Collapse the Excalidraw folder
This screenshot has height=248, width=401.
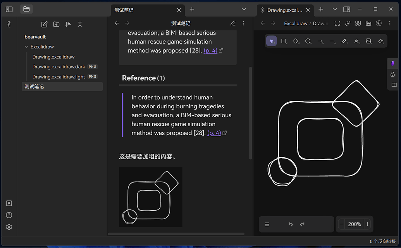tap(26, 46)
